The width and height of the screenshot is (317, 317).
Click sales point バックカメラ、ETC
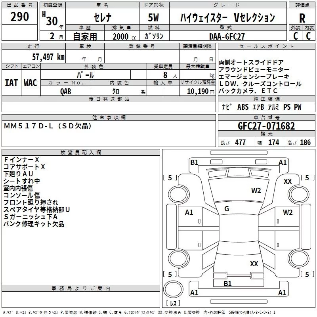[248, 91]
